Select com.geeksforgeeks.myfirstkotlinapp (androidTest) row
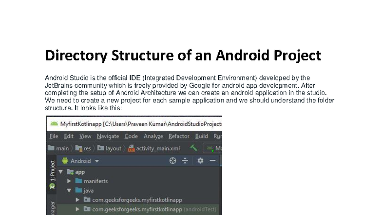Viewport: 382px width, 215px height. [x=138, y=209]
